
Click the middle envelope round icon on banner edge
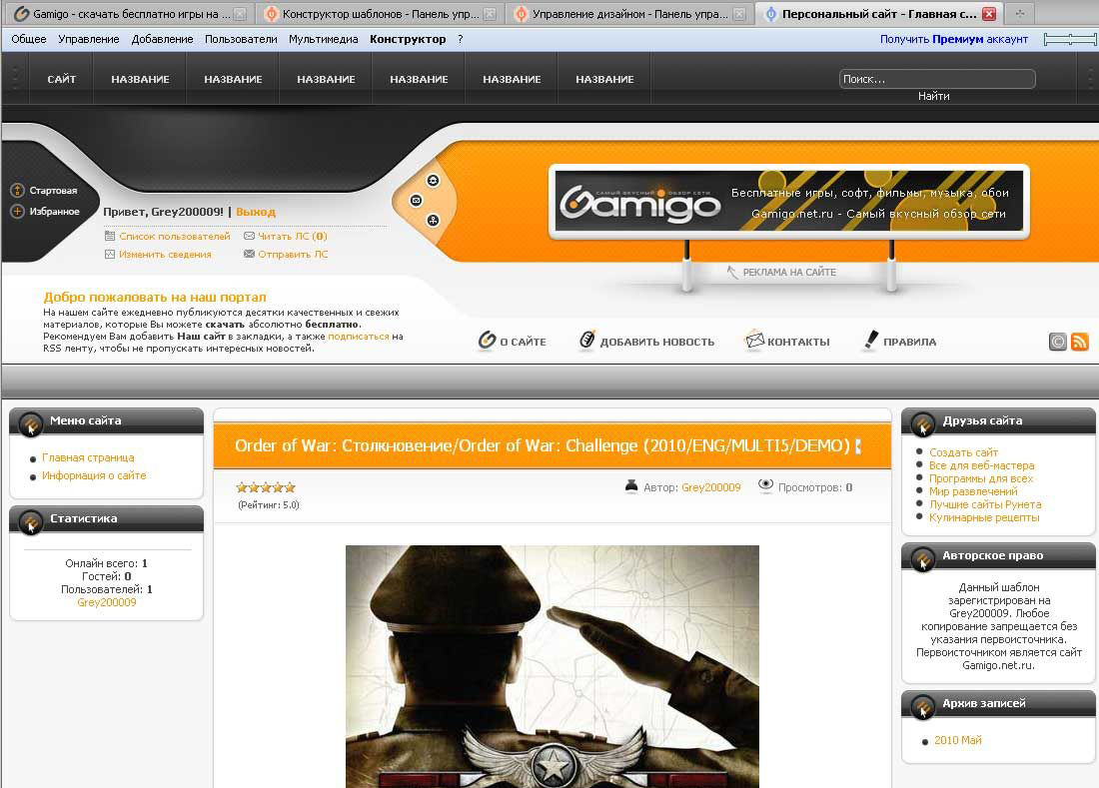point(417,201)
